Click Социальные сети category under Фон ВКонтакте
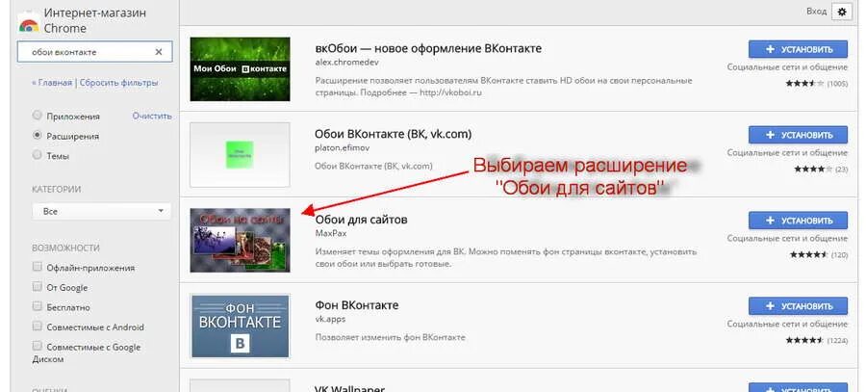Viewport: 866px width, 392px height. pos(787,324)
